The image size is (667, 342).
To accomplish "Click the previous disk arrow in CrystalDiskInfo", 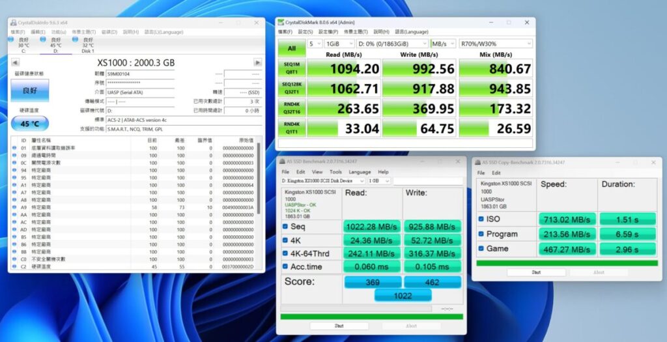I will [15, 63].
